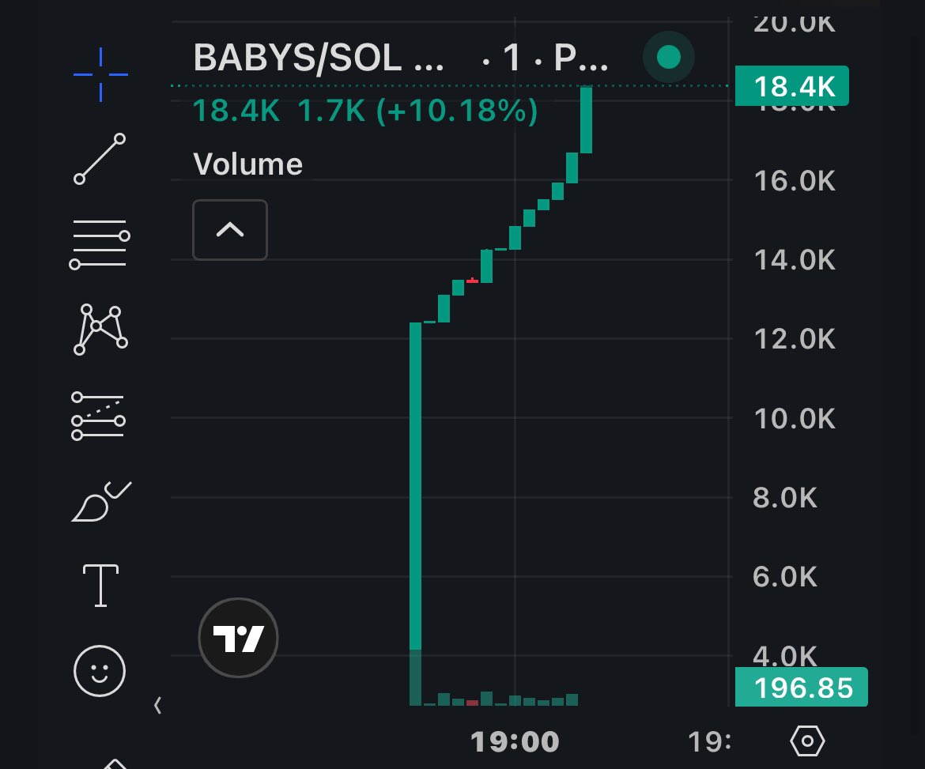Collapse the drawing toolbar side arrow

[x=157, y=705]
